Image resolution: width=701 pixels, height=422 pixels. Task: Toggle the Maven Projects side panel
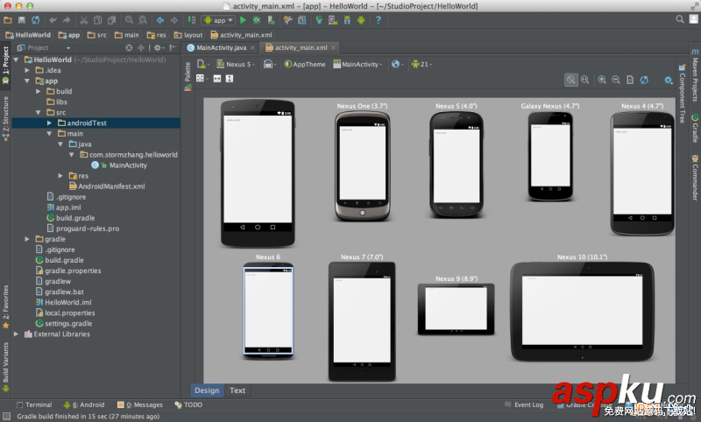click(x=695, y=80)
